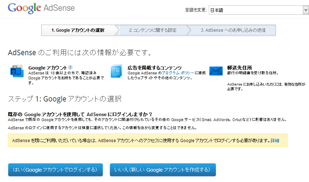The image size is (309, 182).
Task: Click text 銀行の明細書を受け取る住所
Action: click(x=252, y=73)
